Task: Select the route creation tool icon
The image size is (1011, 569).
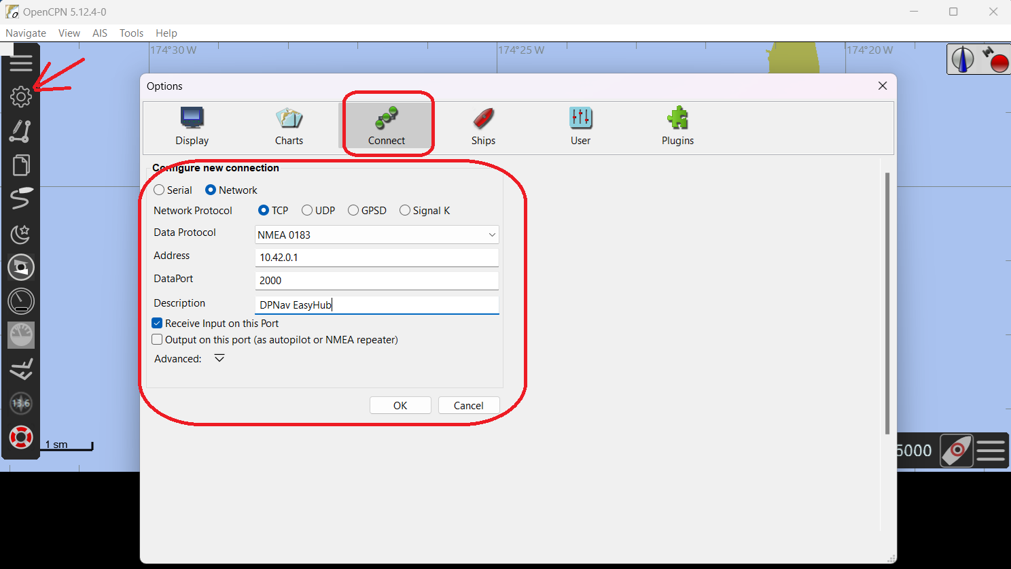Action: (x=20, y=131)
